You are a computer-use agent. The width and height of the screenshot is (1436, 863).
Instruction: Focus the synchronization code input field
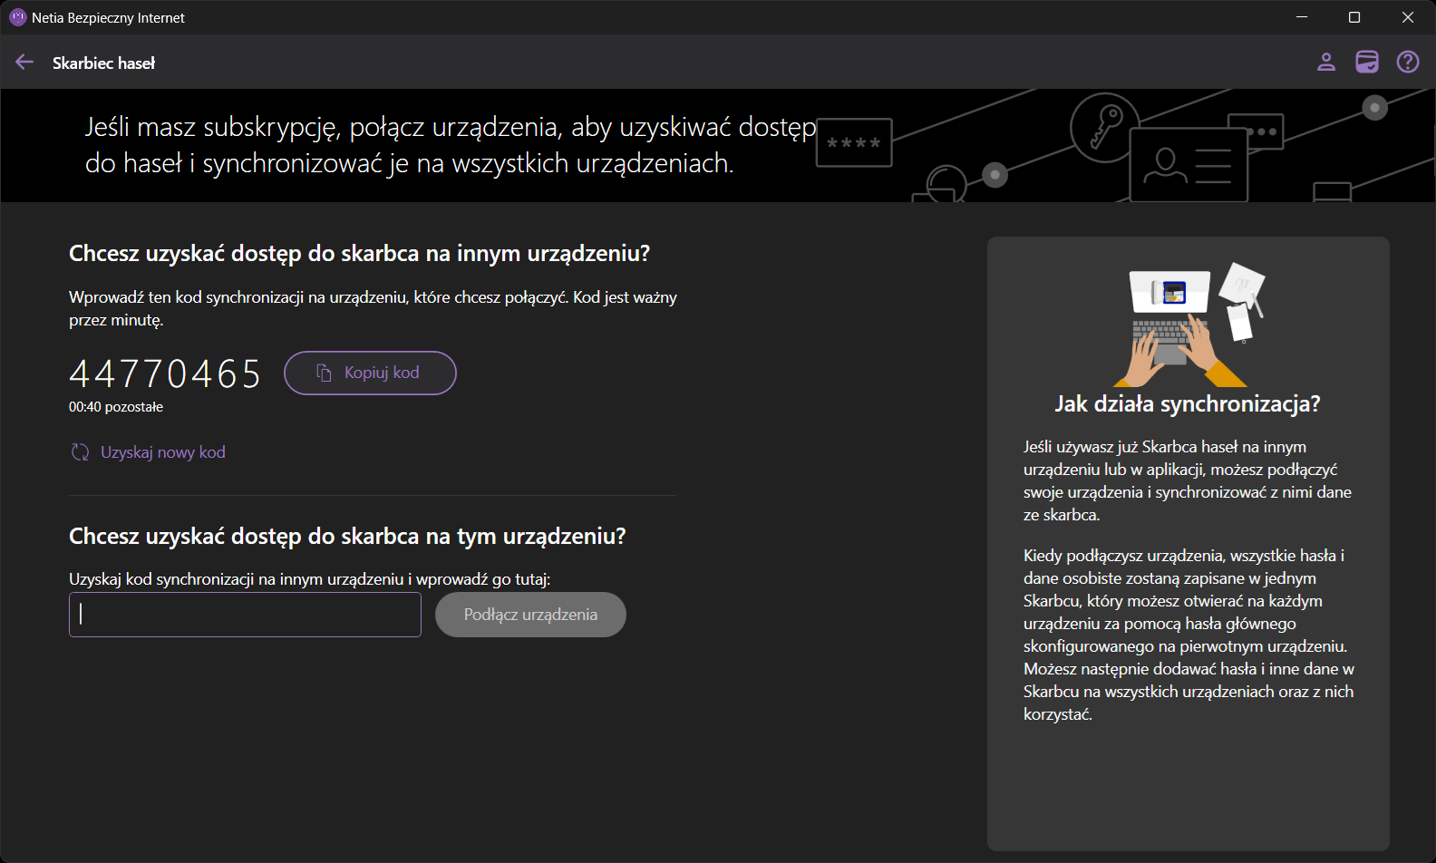245,615
